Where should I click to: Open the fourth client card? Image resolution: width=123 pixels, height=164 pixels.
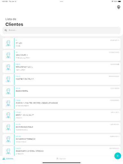tap(61, 79)
